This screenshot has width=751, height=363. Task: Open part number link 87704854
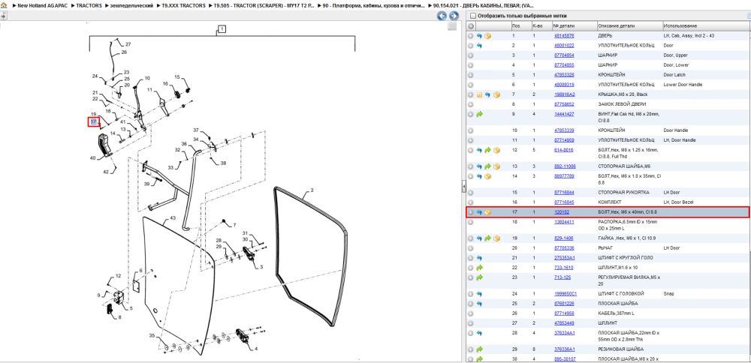point(564,55)
